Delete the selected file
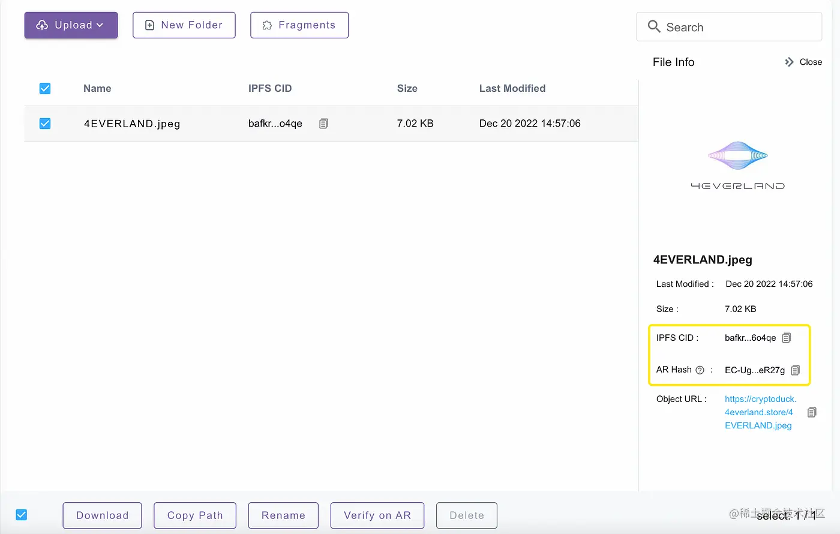840x534 pixels. (x=467, y=515)
